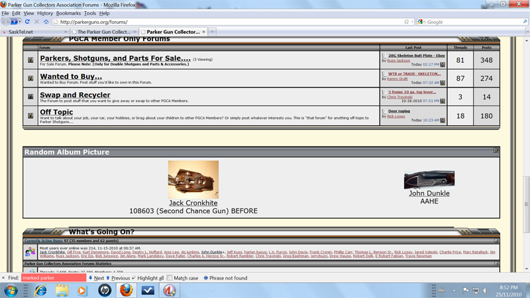Close the find bar
Image resolution: width=530 pixels, height=298 pixels.
click(5, 278)
